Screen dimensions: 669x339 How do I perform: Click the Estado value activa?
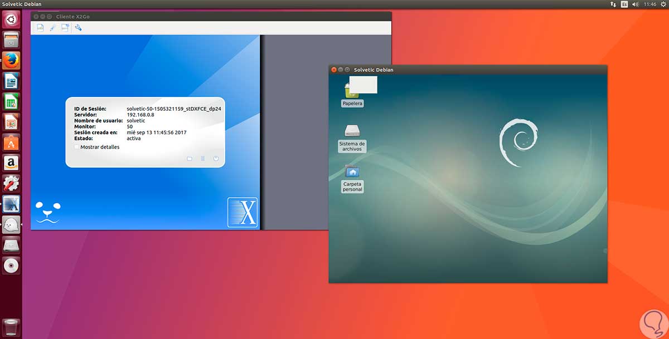pos(134,138)
